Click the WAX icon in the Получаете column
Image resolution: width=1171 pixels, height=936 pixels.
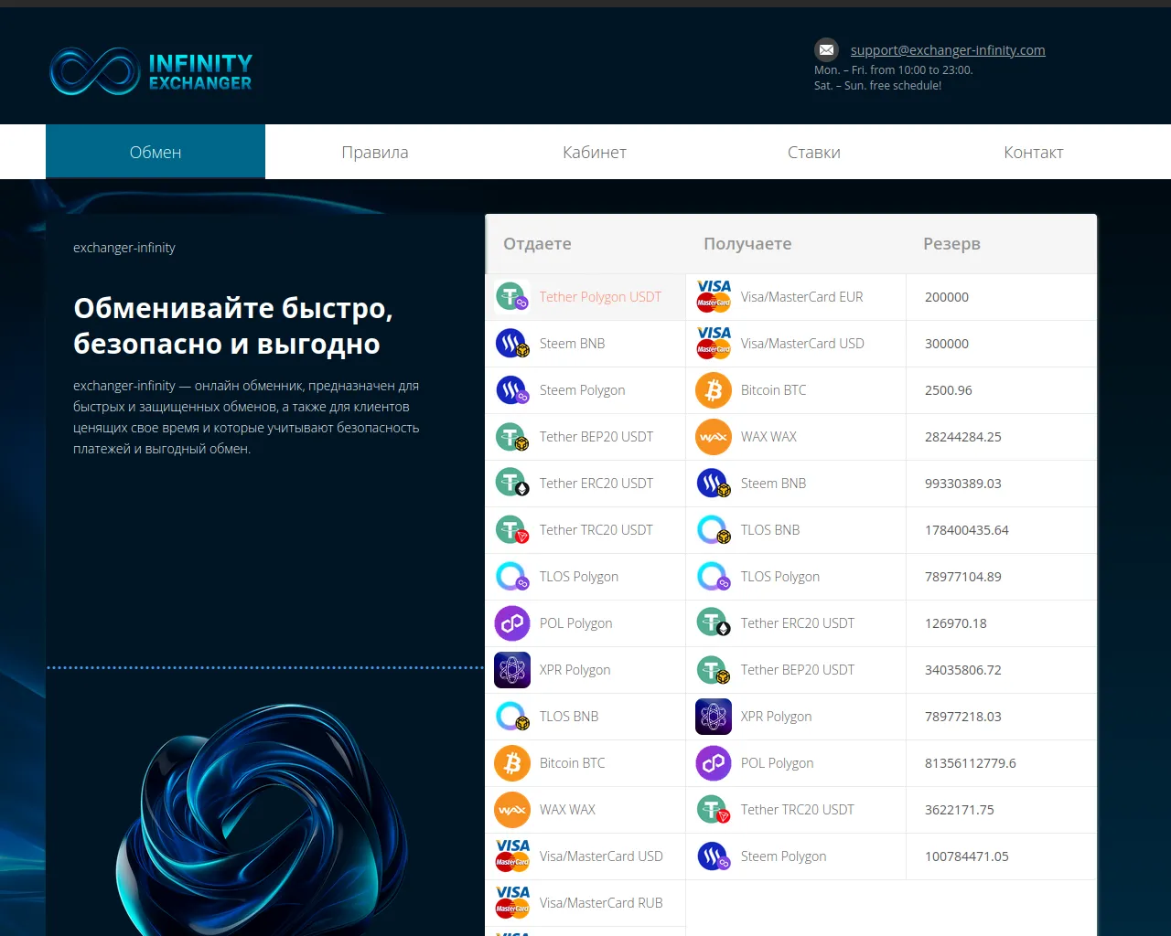(714, 437)
